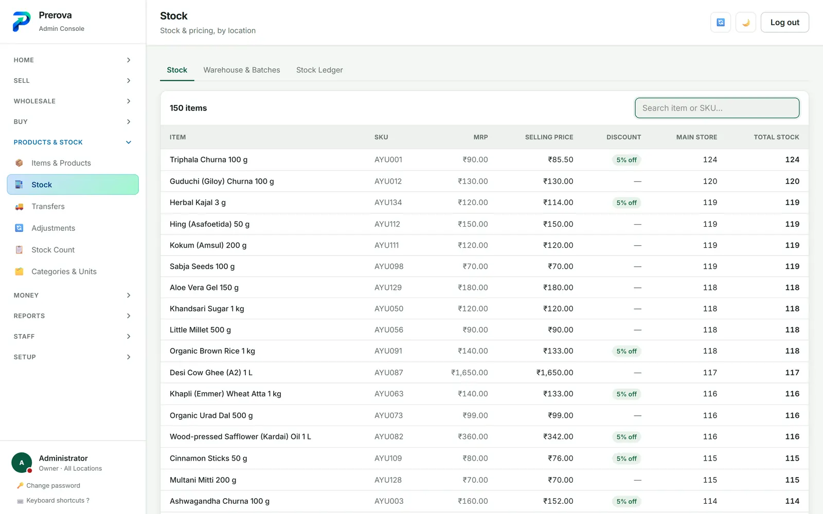Viewport: 823px width, 514px height.
Task: Open Items & Products package icon
Action: tap(19, 163)
